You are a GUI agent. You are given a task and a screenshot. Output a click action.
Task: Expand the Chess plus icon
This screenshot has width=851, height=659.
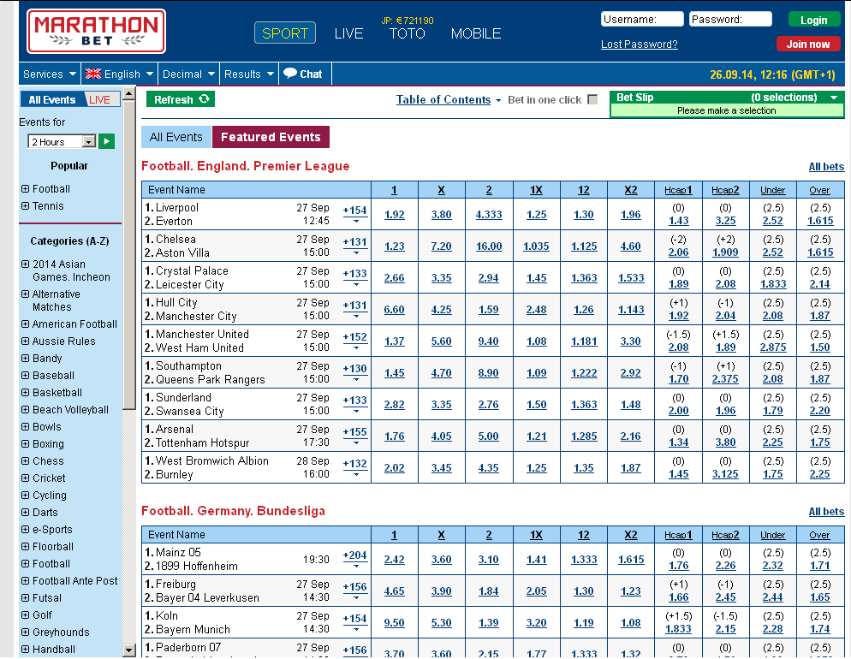tap(25, 461)
